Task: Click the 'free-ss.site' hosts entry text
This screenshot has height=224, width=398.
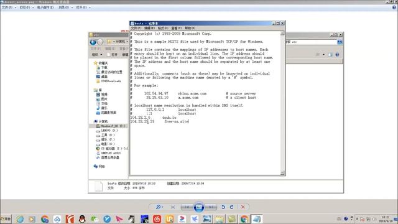Action: tap(177, 122)
